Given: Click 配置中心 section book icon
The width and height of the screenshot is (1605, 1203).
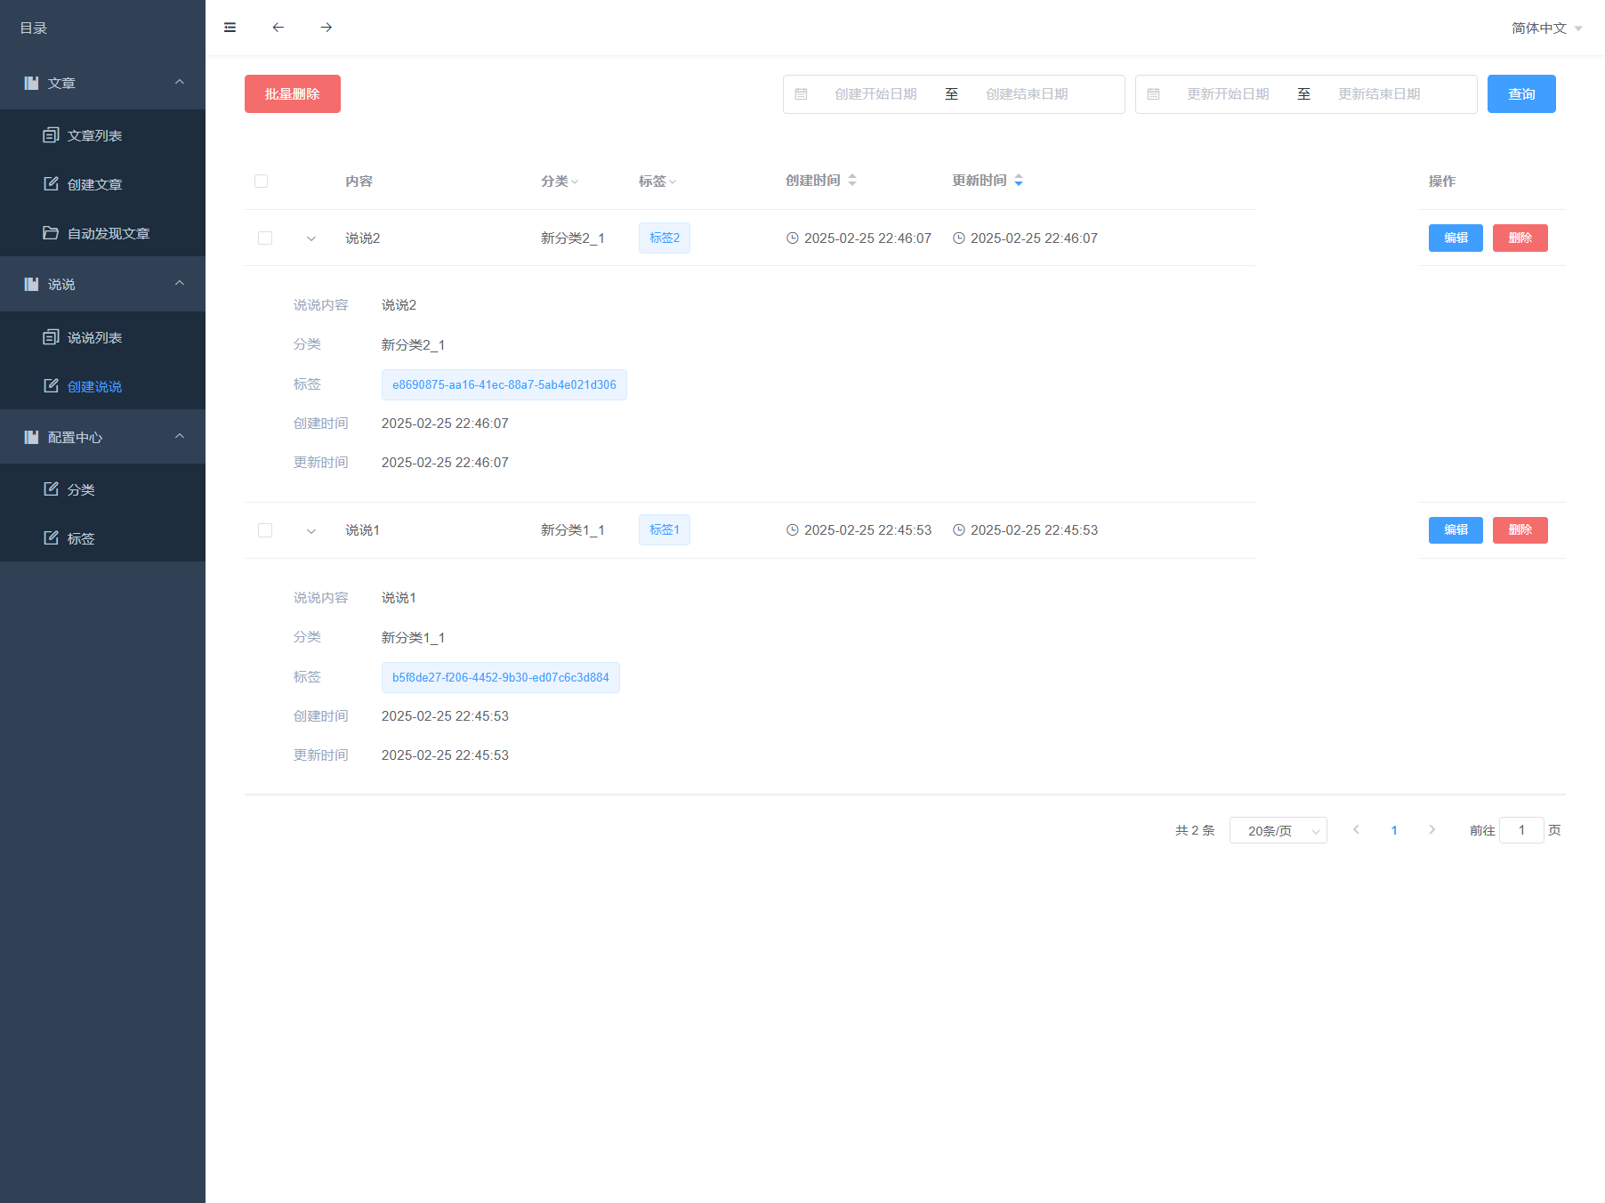Looking at the screenshot, I should (31, 437).
